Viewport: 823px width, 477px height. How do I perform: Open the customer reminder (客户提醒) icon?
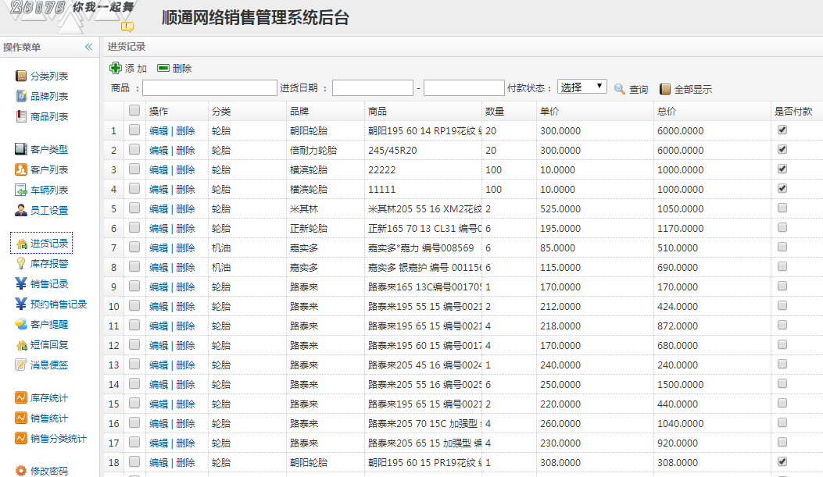click(x=21, y=325)
